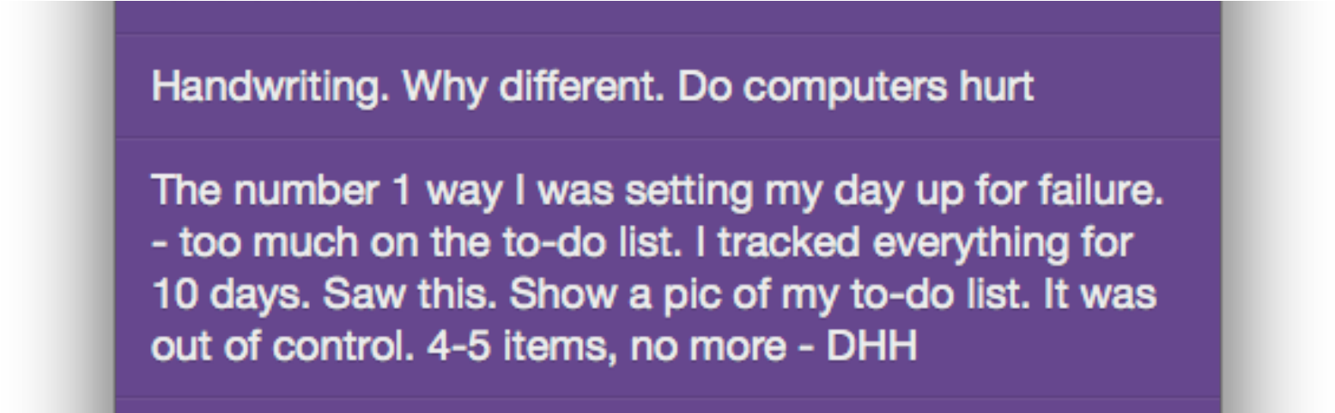Click the partial row below the DHH note
The image size is (1335, 413).
coord(667,405)
